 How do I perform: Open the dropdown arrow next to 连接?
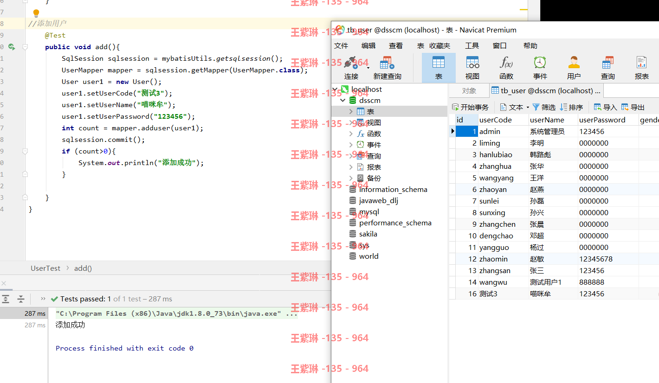368,68
